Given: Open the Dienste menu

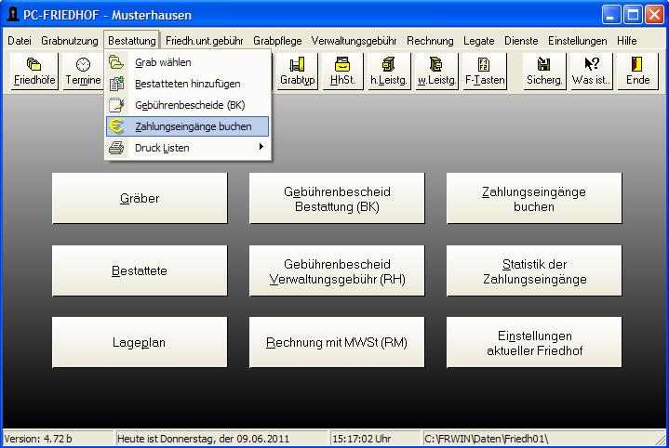Looking at the screenshot, I should [521, 41].
